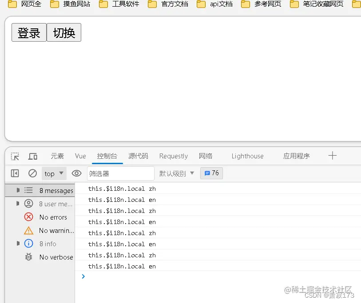Focus the 筛选器 filter input
This screenshot has height=303, width=361.
121,173
